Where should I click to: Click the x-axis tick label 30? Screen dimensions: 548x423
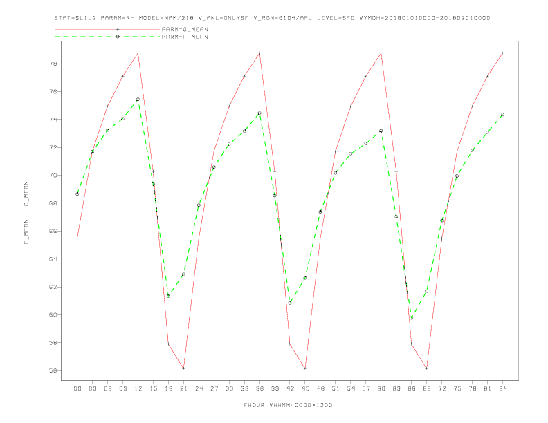pyautogui.click(x=229, y=388)
